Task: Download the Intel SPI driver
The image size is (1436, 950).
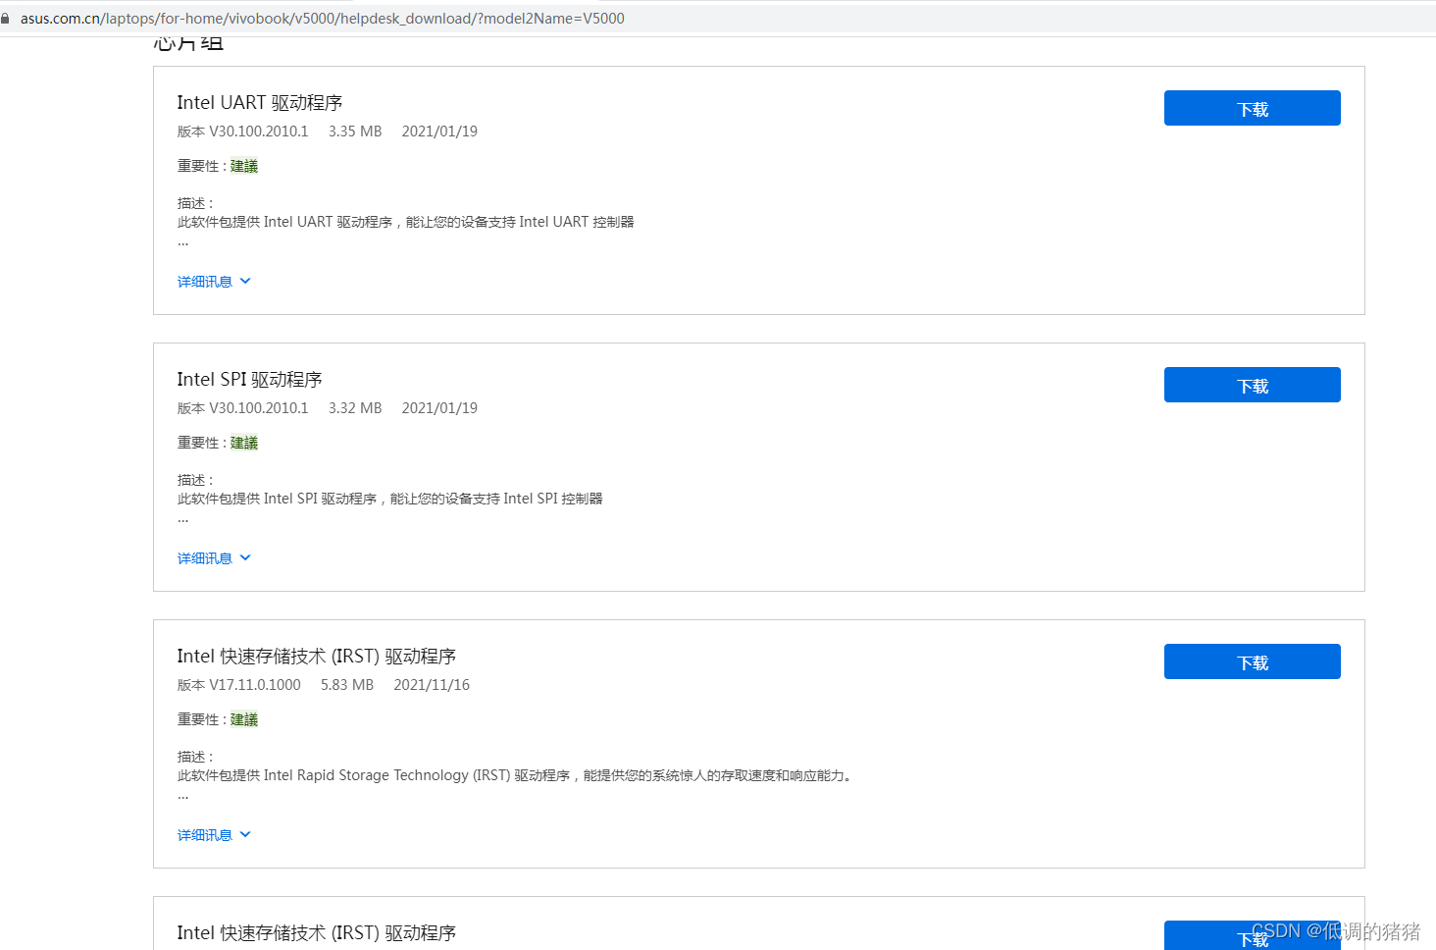Action: coord(1252,385)
